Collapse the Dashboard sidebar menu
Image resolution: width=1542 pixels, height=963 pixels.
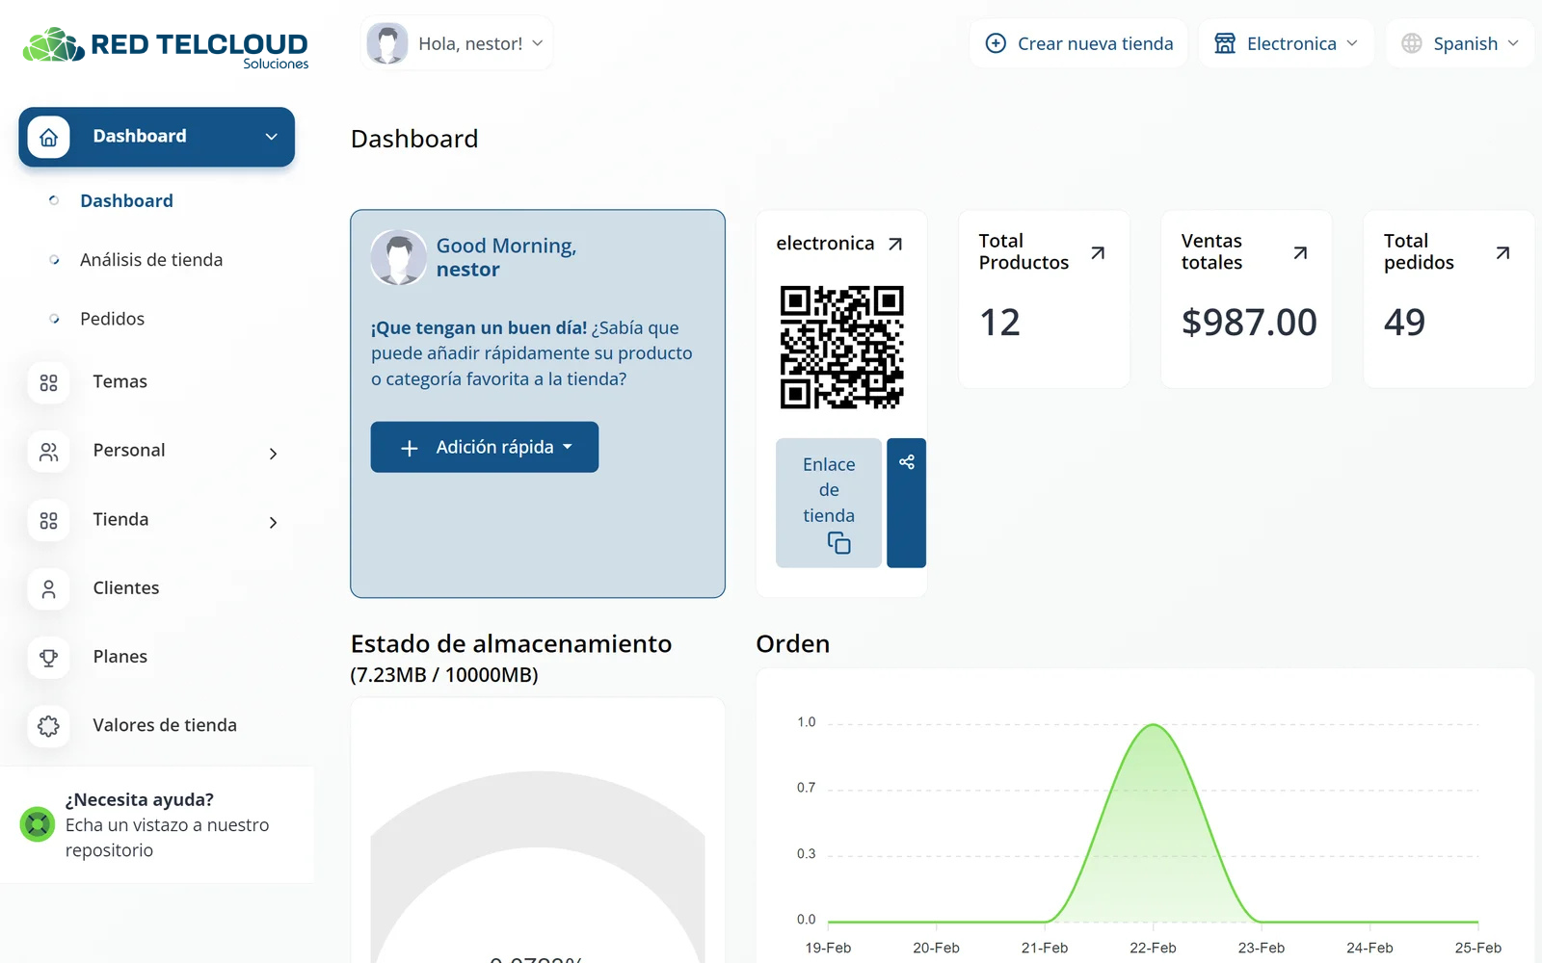(x=271, y=137)
